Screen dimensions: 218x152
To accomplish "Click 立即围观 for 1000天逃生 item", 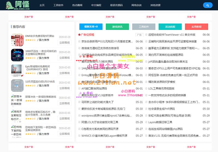I will pos(65,58).
